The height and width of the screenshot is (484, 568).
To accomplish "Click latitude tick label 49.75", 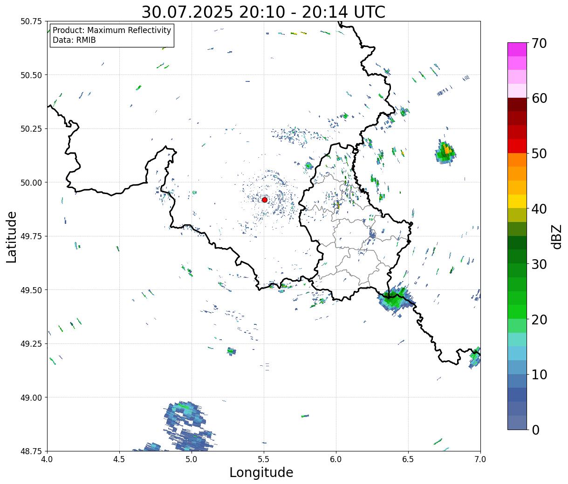I will (x=31, y=236).
